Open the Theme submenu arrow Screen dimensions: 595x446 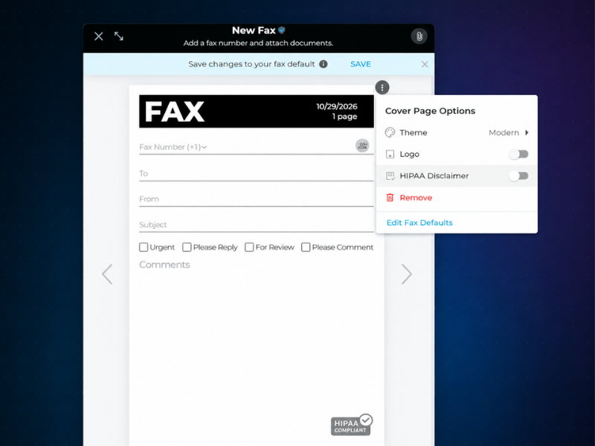click(x=527, y=133)
